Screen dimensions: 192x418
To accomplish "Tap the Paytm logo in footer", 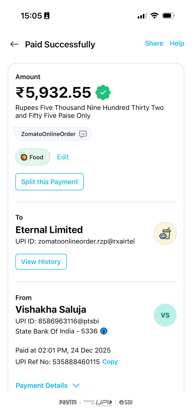I will coord(68,402).
